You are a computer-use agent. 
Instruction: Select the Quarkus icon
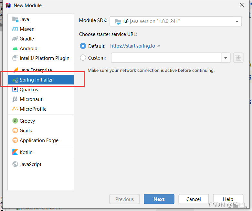[x=15, y=90]
